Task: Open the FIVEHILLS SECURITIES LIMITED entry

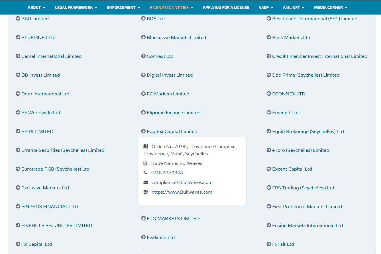Action: (57, 225)
